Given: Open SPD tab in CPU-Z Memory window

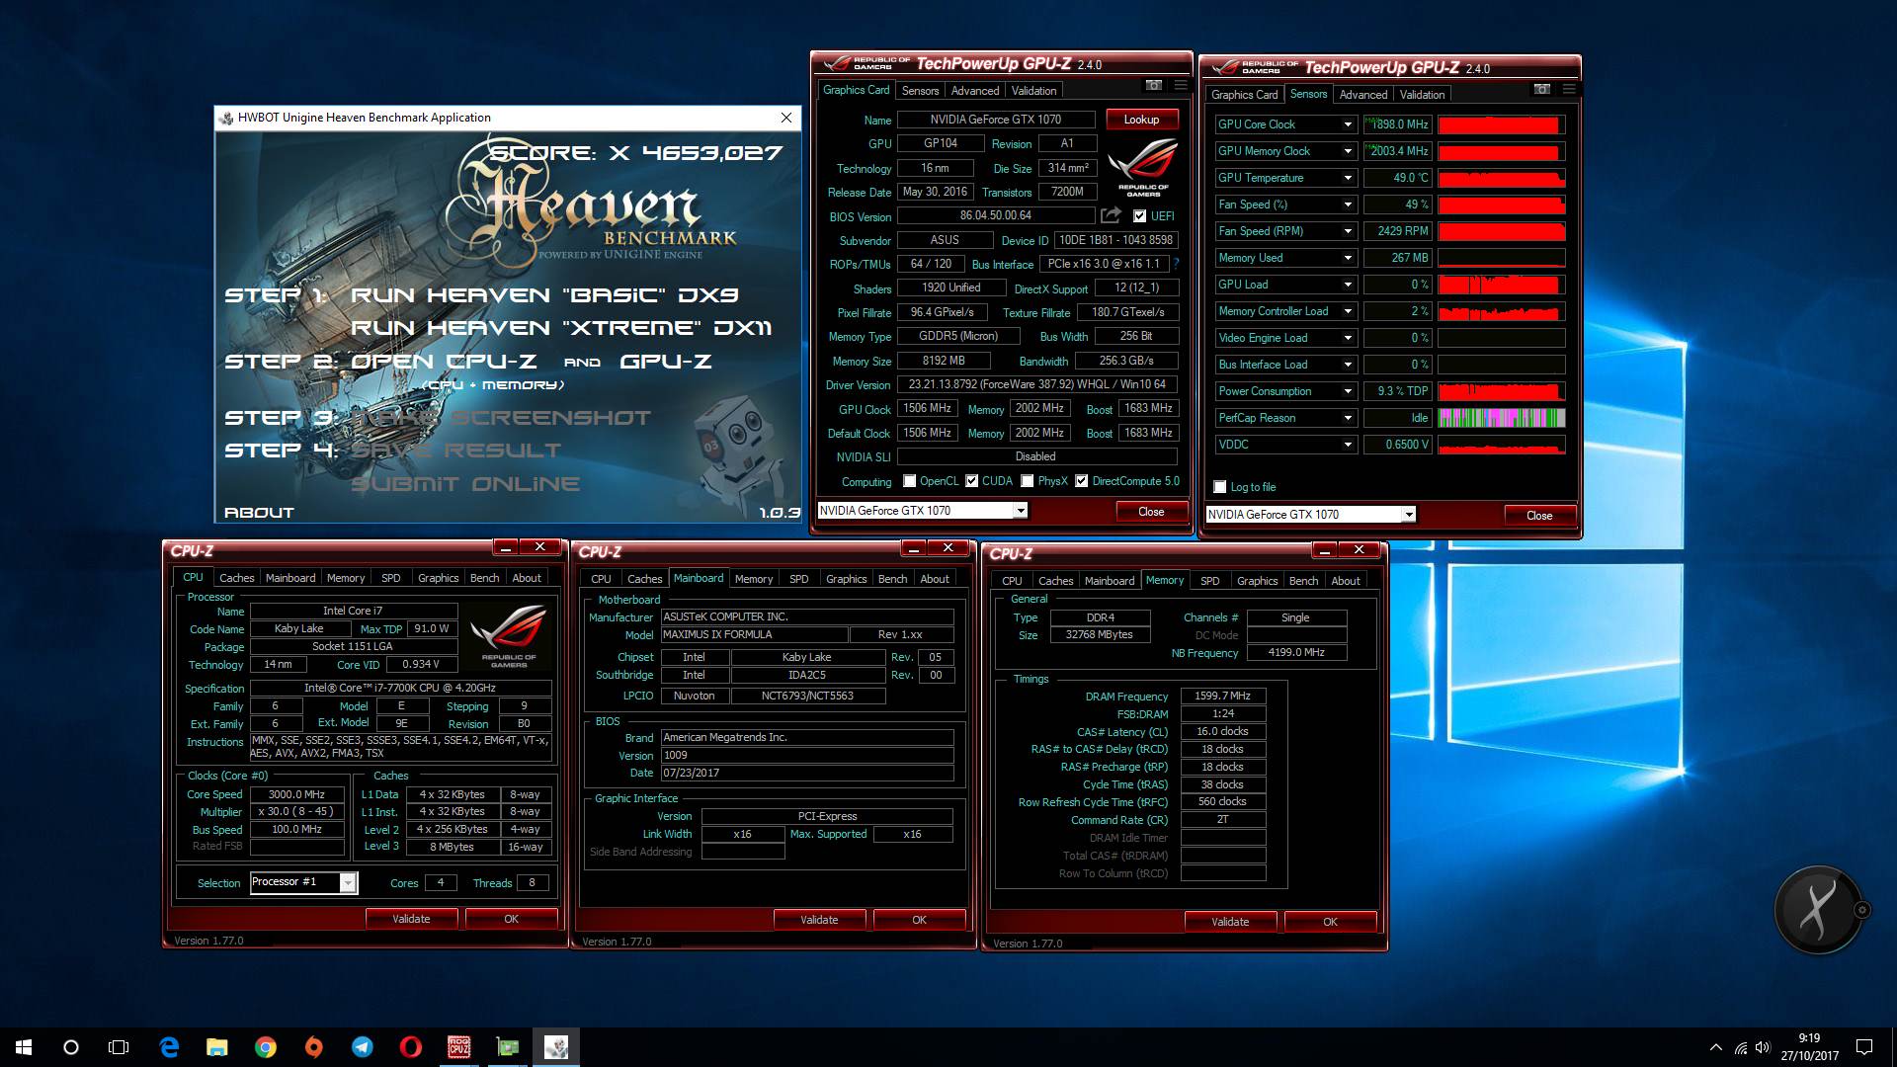Looking at the screenshot, I should coord(1209,581).
